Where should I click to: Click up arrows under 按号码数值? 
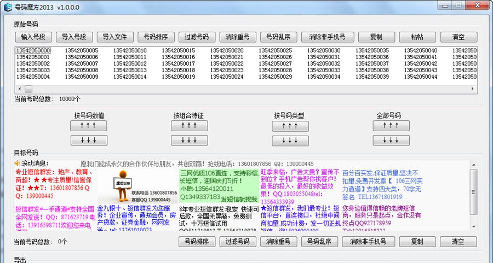coord(89,126)
